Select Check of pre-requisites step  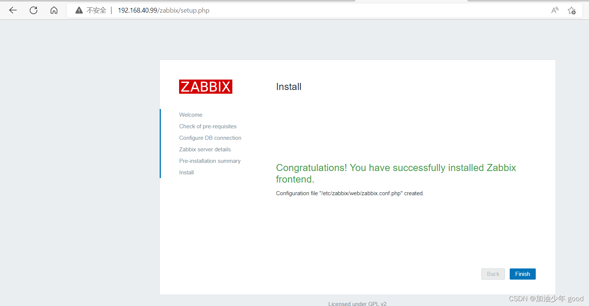coord(208,126)
